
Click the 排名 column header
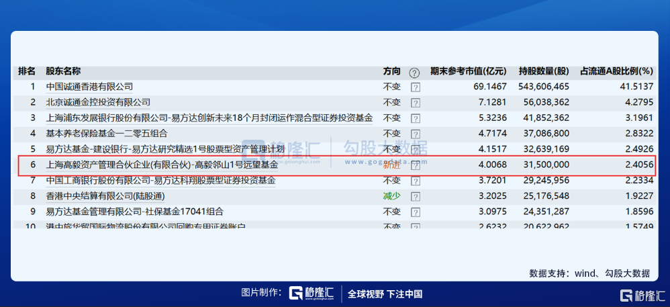(x=26, y=71)
